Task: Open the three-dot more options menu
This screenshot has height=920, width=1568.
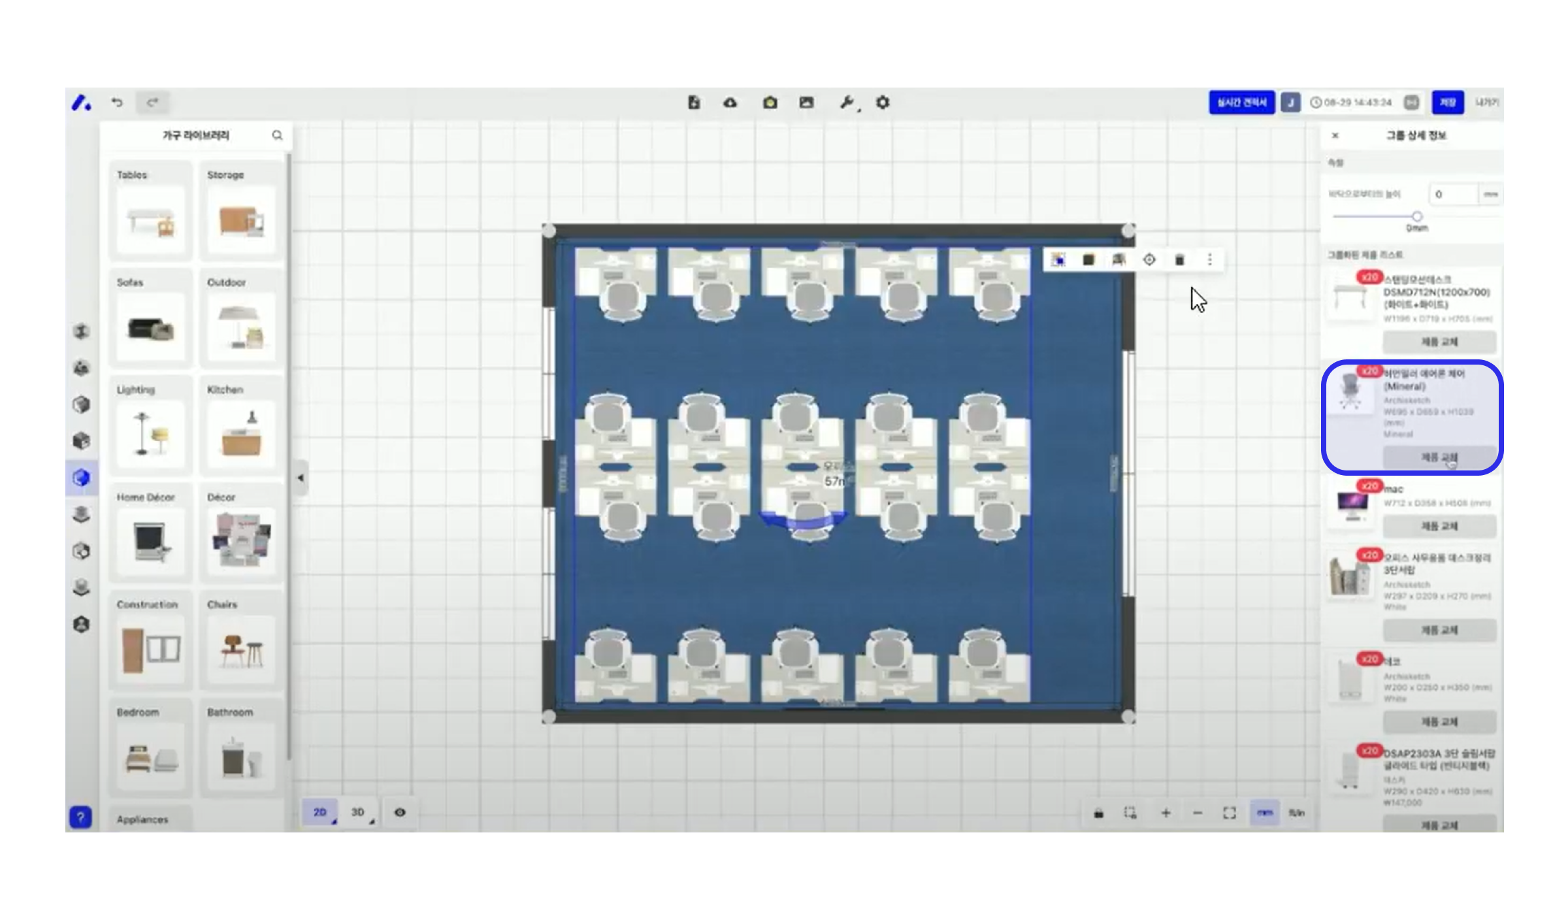Action: [1210, 260]
